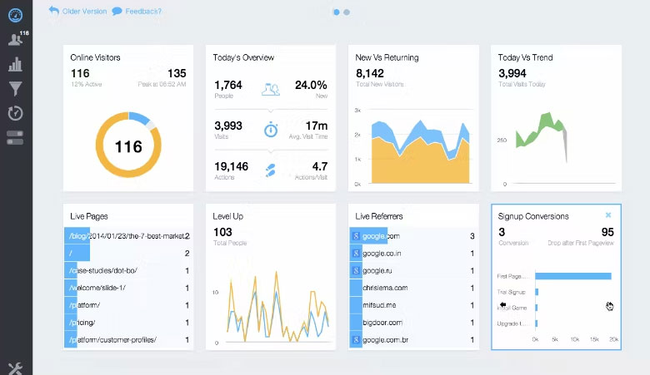This screenshot has width=650, height=375.
Task: Click the 8,142 total new visitors value
Action: tap(370, 73)
